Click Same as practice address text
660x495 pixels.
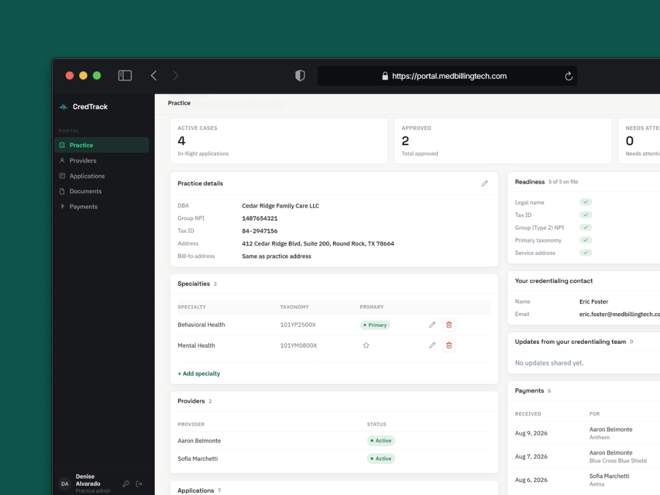[x=276, y=256]
